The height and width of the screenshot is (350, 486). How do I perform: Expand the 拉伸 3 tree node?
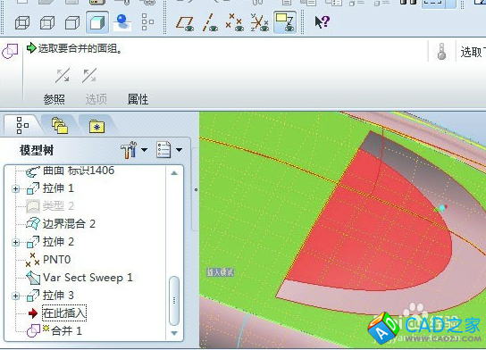point(15,296)
